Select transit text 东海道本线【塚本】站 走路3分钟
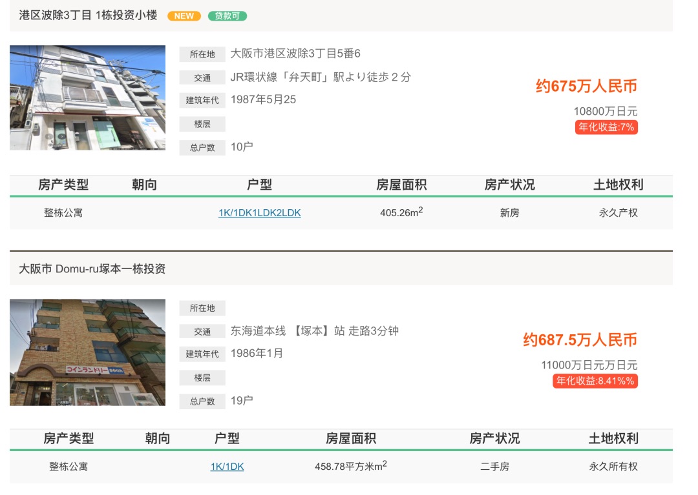698x495 pixels. coord(314,331)
